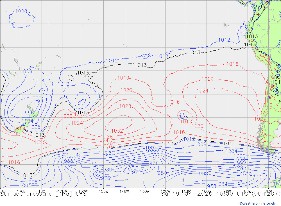This screenshot has width=281, height=206.
Task: Select the 80W longitude label
Action: click(x=248, y=191)
